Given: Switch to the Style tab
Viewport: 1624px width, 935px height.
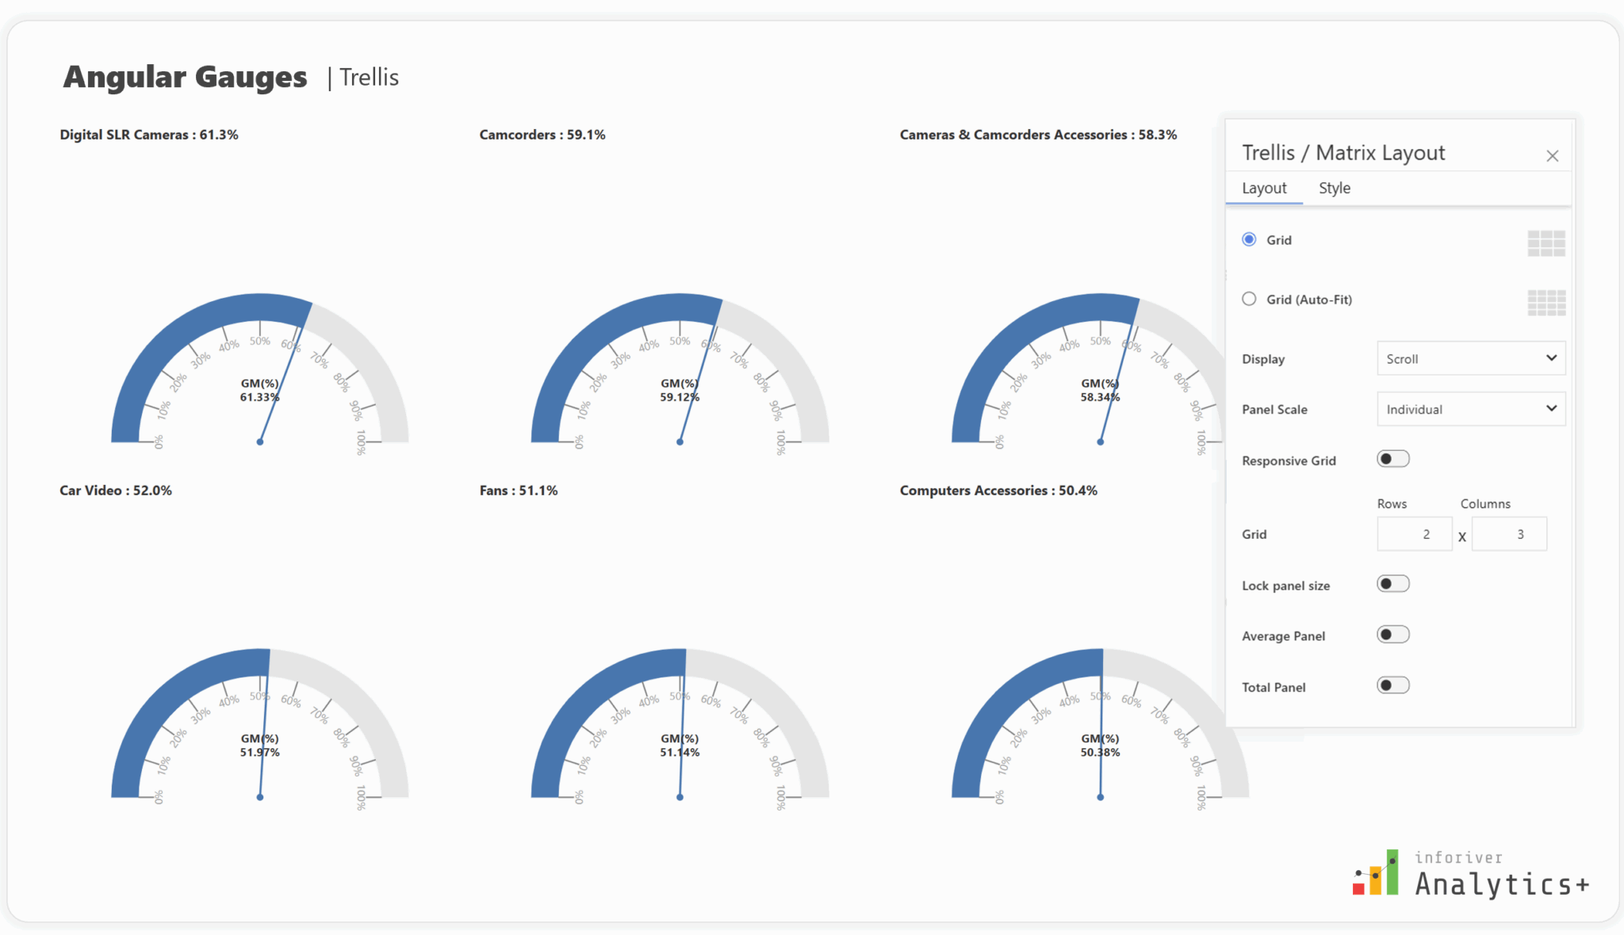Looking at the screenshot, I should 1334,188.
